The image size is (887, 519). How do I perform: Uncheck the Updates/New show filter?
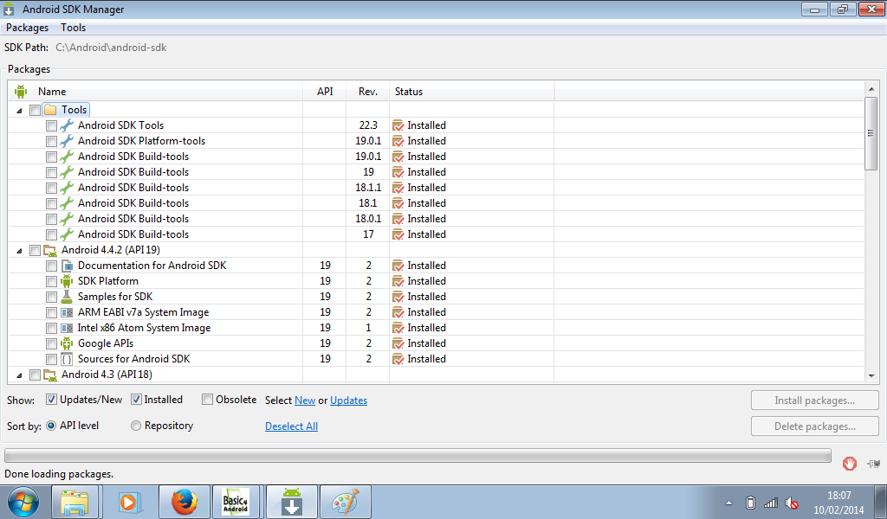click(51, 400)
